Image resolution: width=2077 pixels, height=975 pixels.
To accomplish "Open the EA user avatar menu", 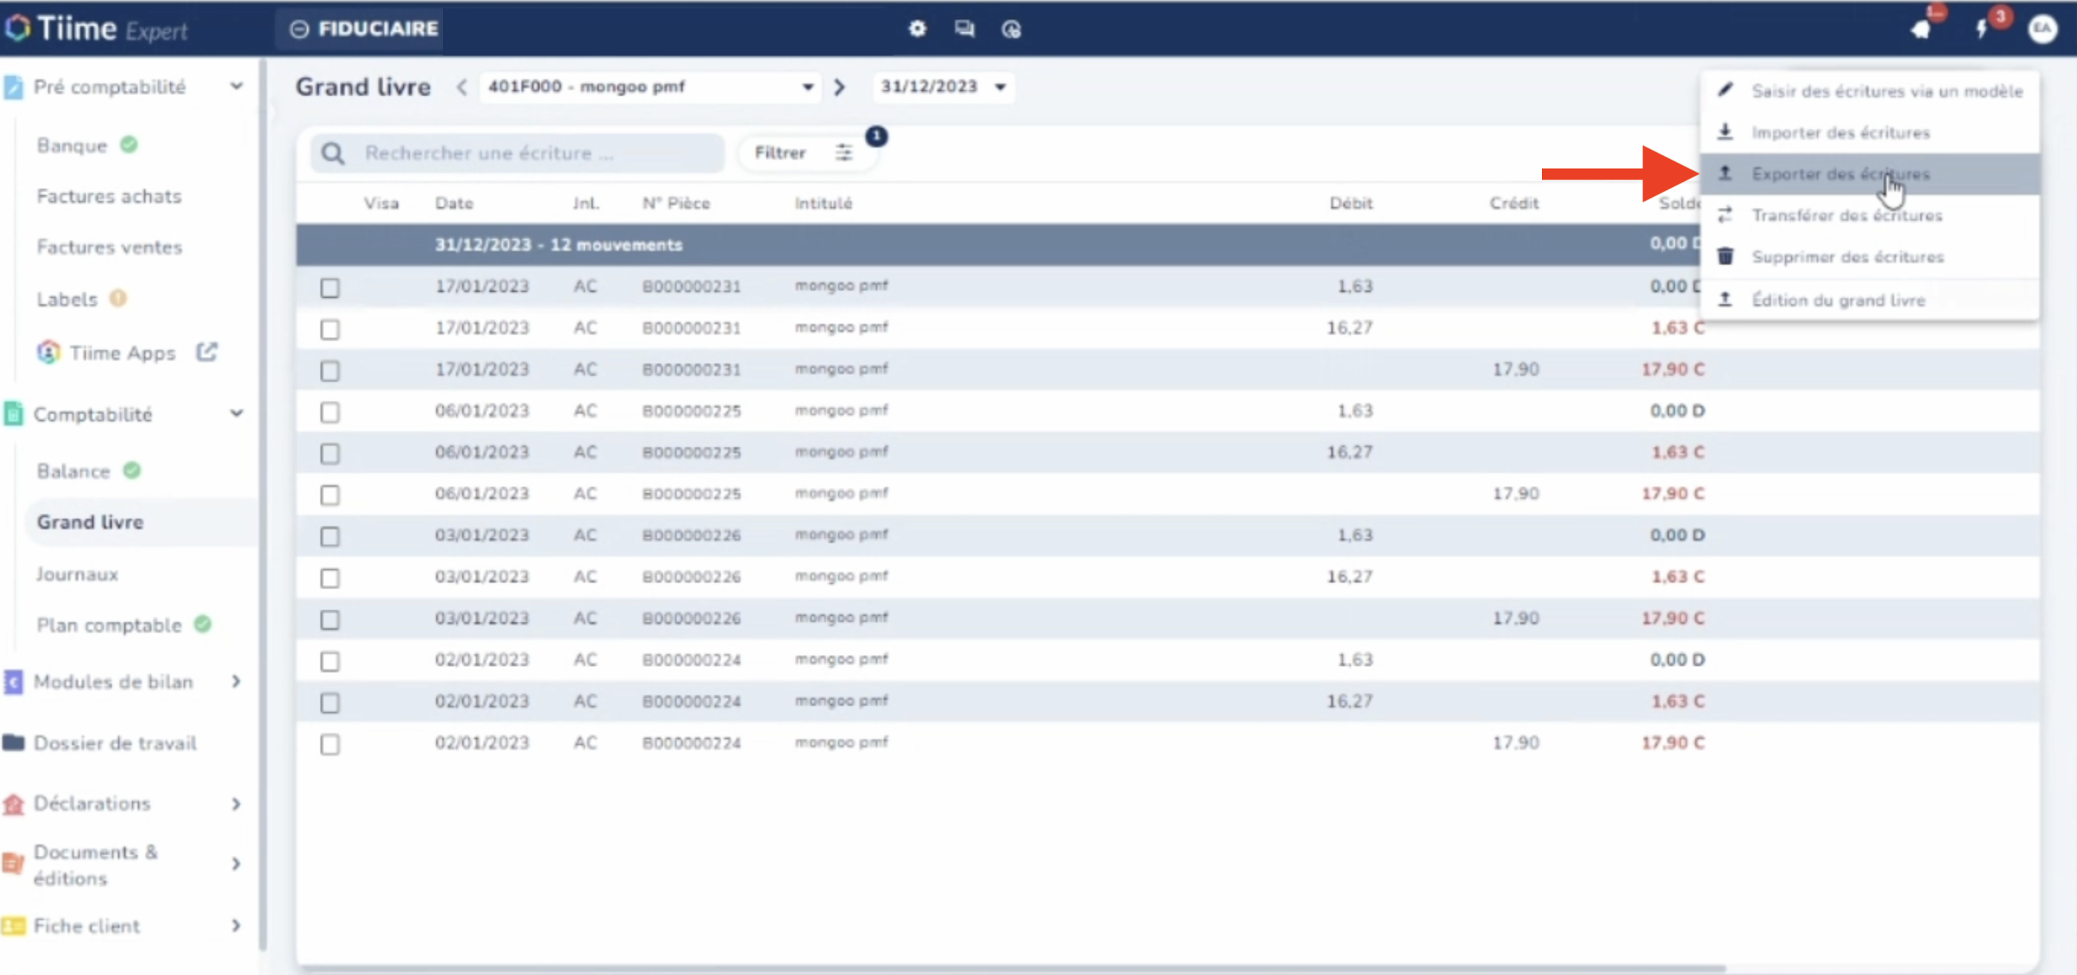I will (2042, 28).
